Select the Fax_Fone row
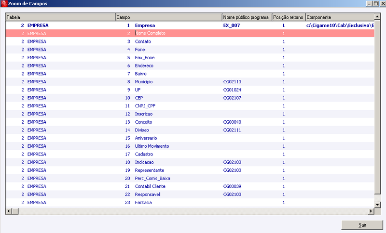The width and height of the screenshot is (386, 233). point(190,58)
